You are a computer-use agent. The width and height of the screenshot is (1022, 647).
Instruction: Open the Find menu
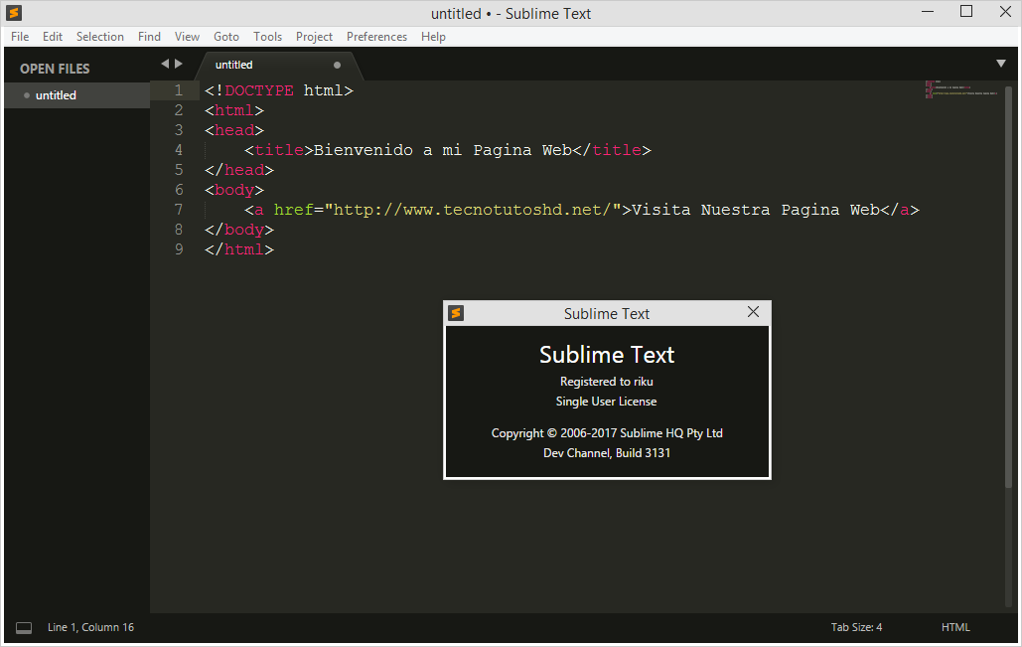149,37
